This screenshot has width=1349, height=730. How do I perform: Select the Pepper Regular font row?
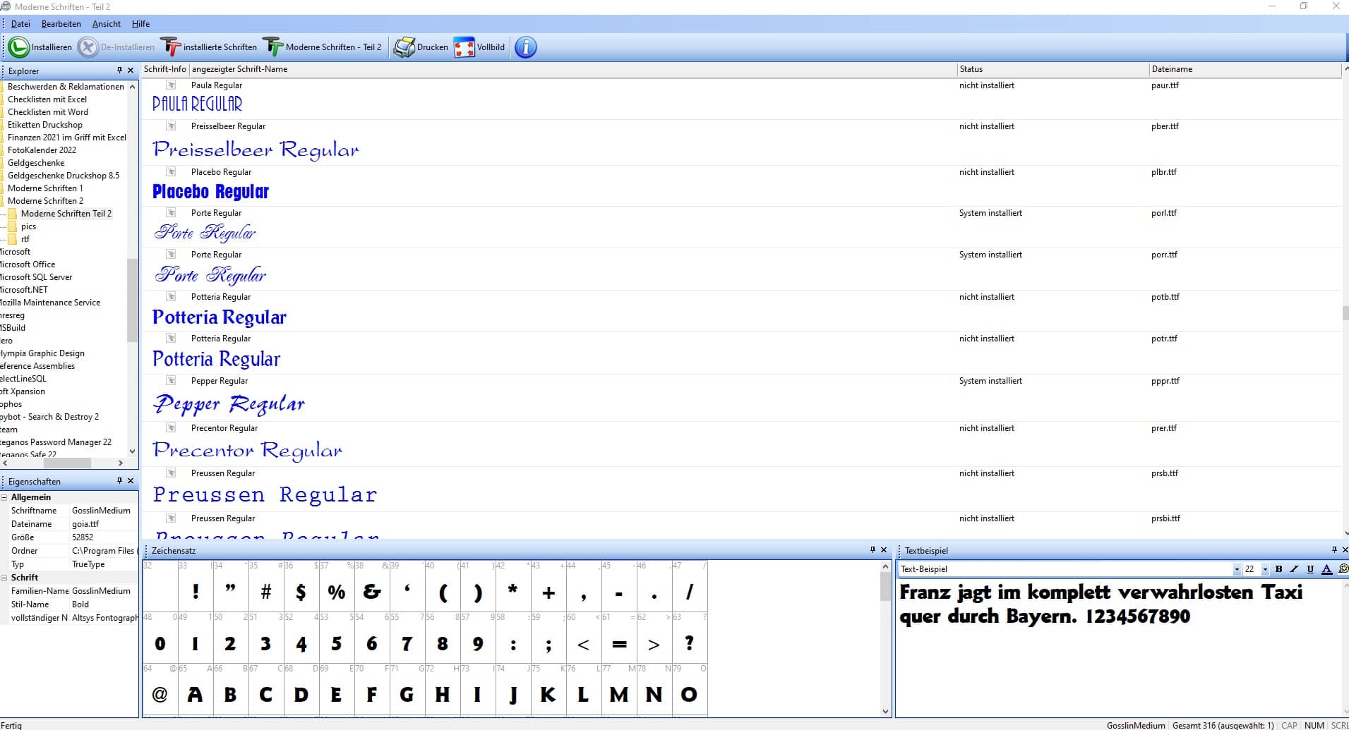tap(219, 381)
